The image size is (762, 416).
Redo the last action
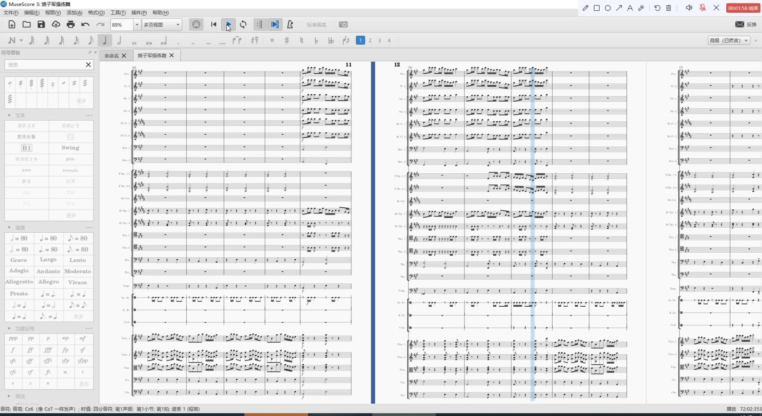click(x=100, y=25)
